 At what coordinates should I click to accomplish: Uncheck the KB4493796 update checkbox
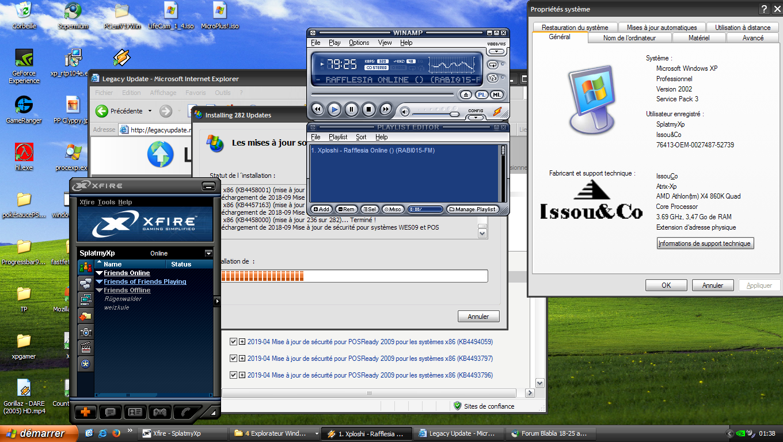point(233,375)
